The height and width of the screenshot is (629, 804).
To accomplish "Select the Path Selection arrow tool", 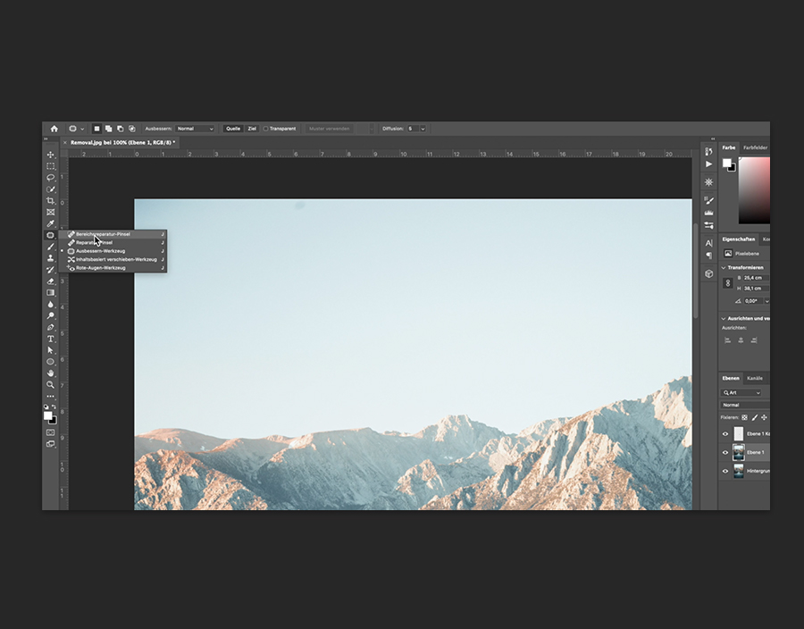I will (x=50, y=350).
